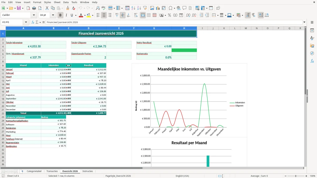Open Special Character dropdown arrow
The image size is (317, 178).
click(x=174, y=8)
